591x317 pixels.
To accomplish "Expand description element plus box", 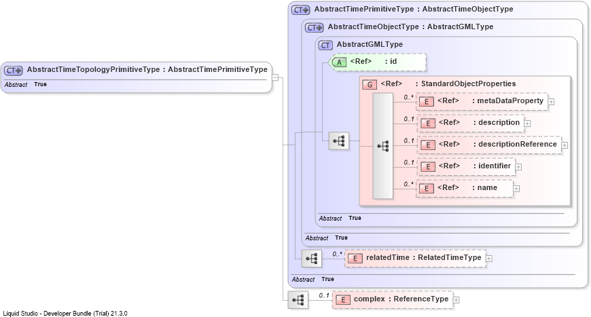I will click(x=527, y=124).
